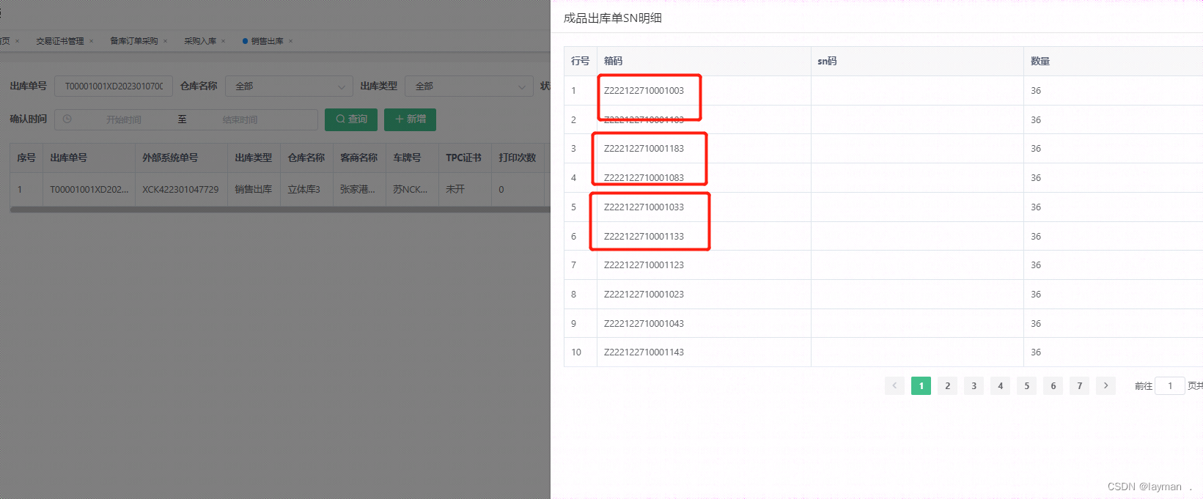Screen dimensions: 1203x499
Task: Switch to 交易证书管理 tab
Action: point(60,41)
